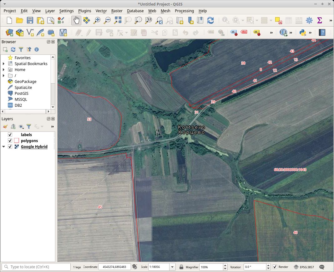Viewport: 334px width, 272px height.
Task: Click the Zoom Full extent icon
Action: (x=118, y=20)
